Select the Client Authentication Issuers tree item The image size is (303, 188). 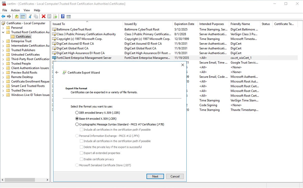click(x=30, y=68)
